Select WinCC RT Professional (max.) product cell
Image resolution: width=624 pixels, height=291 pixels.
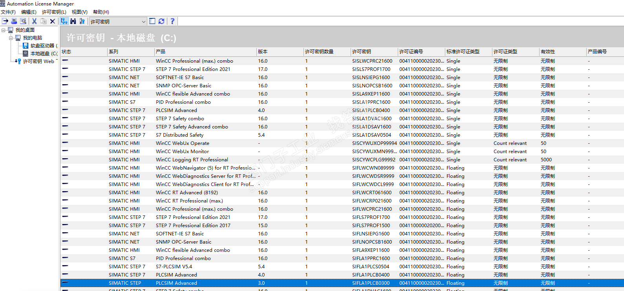pos(189,201)
